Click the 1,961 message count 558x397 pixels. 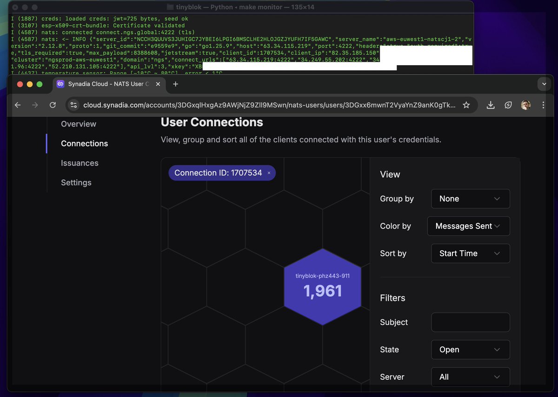pyautogui.click(x=323, y=291)
